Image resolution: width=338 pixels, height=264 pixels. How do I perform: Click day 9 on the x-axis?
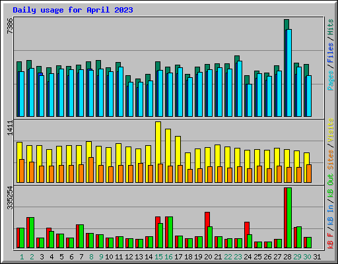click(101, 257)
